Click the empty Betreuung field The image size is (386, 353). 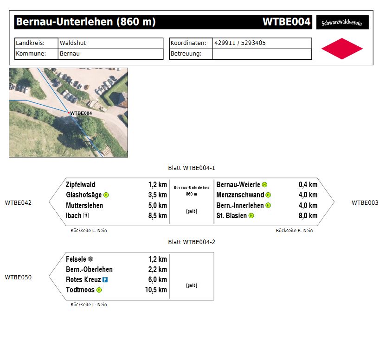(x=262, y=54)
